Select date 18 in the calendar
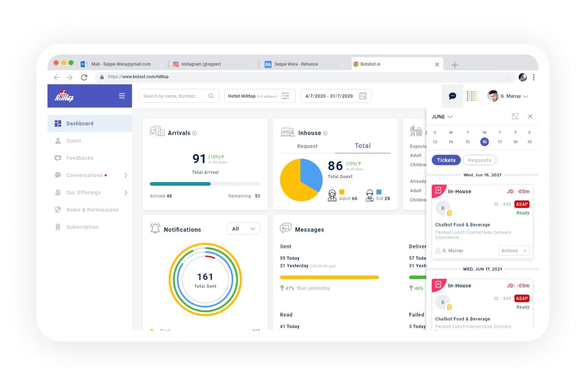 (x=516, y=142)
